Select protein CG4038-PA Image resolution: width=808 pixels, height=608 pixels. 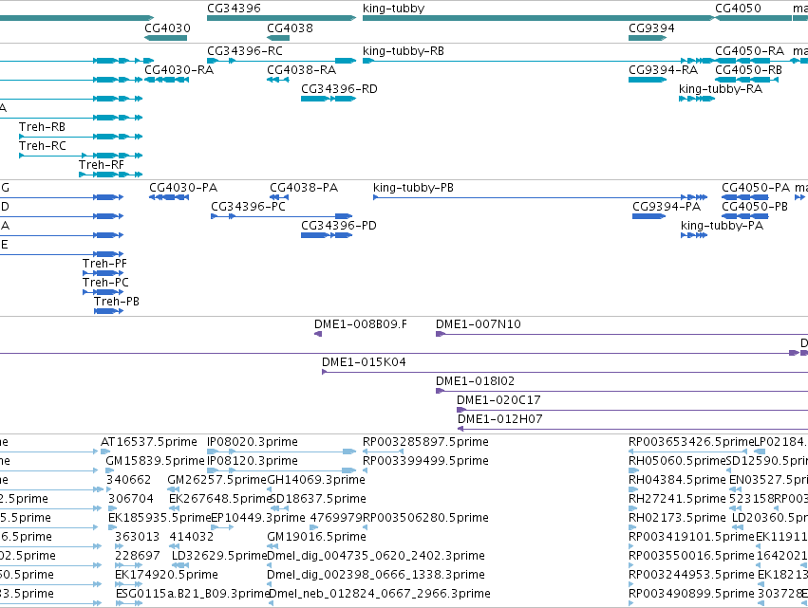(x=279, y=197)
